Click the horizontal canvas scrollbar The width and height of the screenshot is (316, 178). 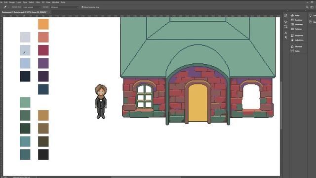click(x=146, y=177)
